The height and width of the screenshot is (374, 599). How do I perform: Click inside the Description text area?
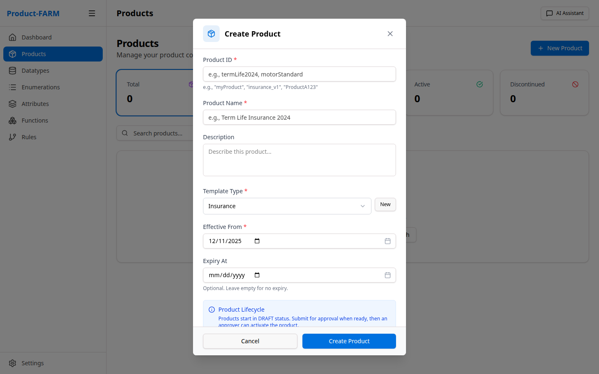(299, 160)
